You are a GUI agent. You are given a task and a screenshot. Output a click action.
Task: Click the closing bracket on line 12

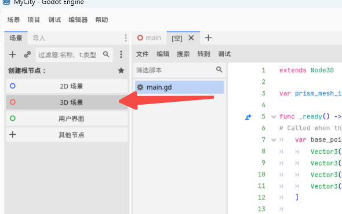click(297, 197)
